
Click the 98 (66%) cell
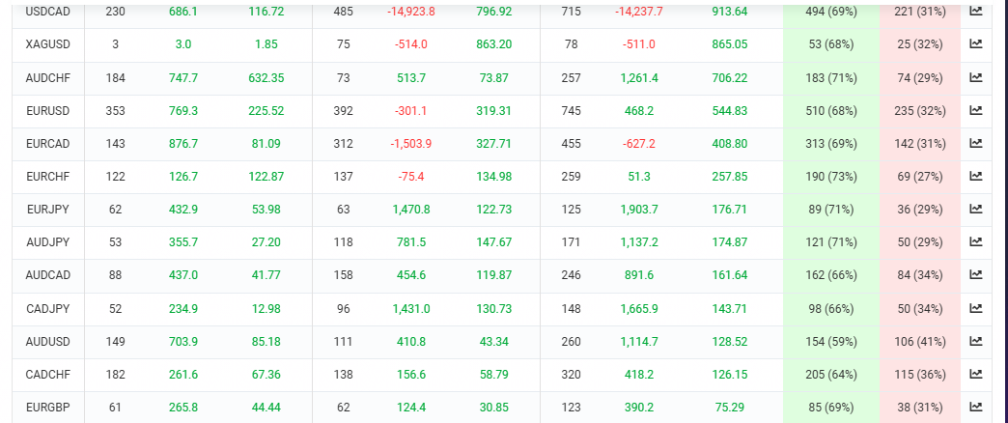[831, 309]
